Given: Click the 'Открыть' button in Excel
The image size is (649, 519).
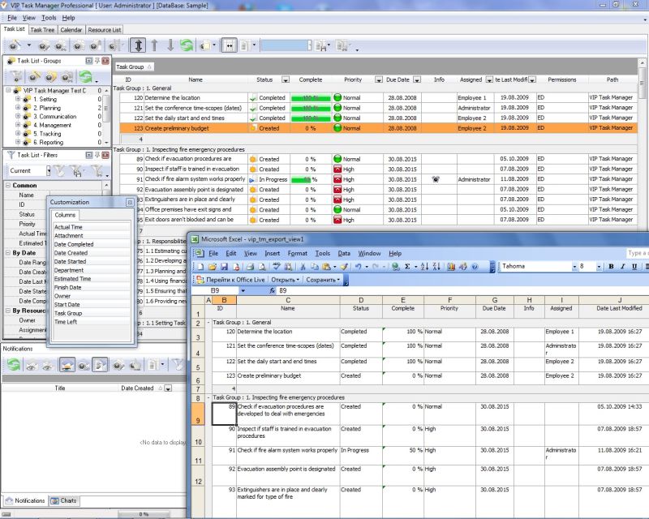Looking at the screenshot, I should click(x=285, y=280).
